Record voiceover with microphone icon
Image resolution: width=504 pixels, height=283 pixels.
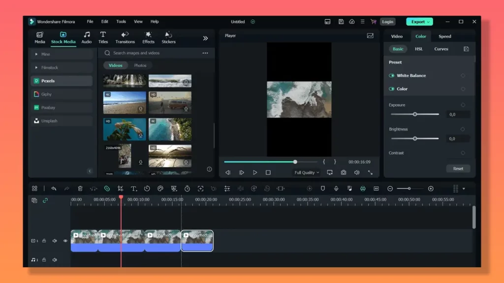point(336,189)
